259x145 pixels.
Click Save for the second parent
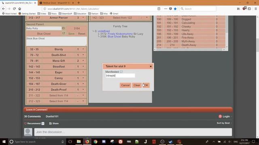(71, 33)
